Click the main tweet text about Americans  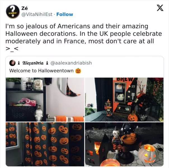pos(84,37)
